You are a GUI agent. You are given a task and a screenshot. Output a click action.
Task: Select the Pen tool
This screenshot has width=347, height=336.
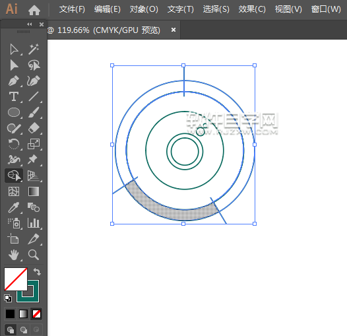[x=14, y=81]
